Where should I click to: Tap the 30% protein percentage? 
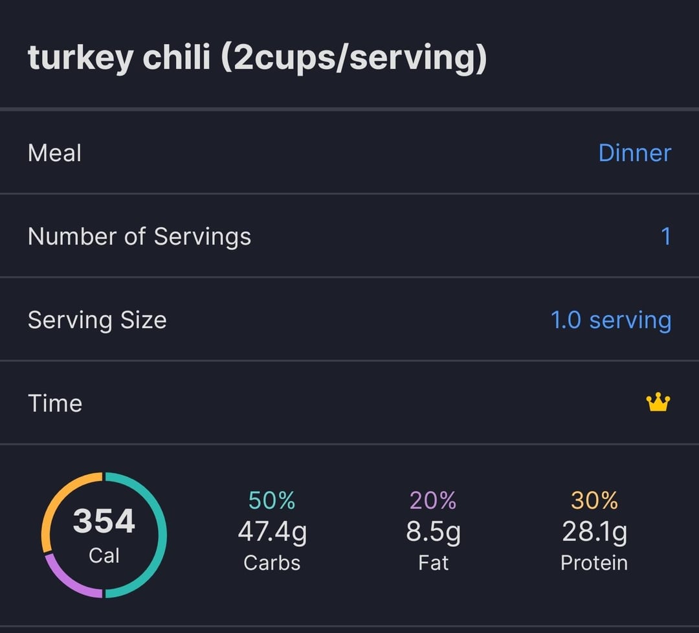594,500
